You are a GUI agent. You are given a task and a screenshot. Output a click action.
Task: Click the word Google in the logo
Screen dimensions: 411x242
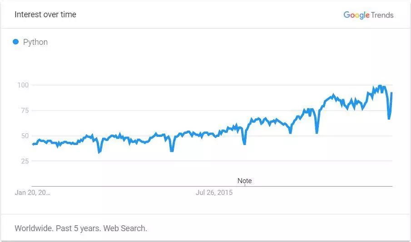pyautogui.click(x=357, y=15)
